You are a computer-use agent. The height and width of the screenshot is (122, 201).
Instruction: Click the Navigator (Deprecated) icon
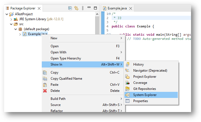pos(127,71)
